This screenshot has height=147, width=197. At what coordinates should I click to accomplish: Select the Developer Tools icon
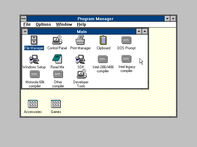pyautogui.click(x=82, y=74)
